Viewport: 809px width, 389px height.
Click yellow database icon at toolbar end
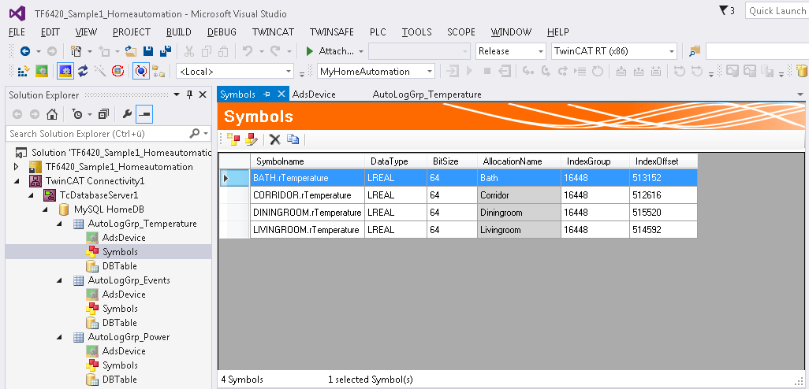(x=802, y=71)
